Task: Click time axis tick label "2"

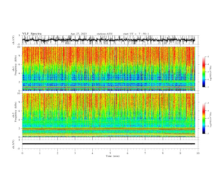Action: (57, 153)
